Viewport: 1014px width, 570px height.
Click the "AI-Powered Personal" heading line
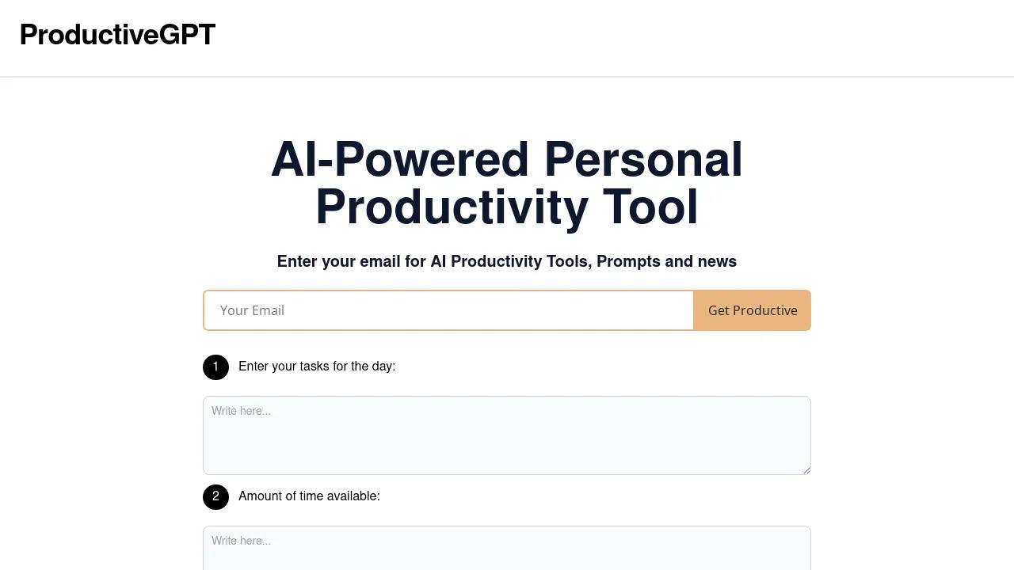[507, 160]
